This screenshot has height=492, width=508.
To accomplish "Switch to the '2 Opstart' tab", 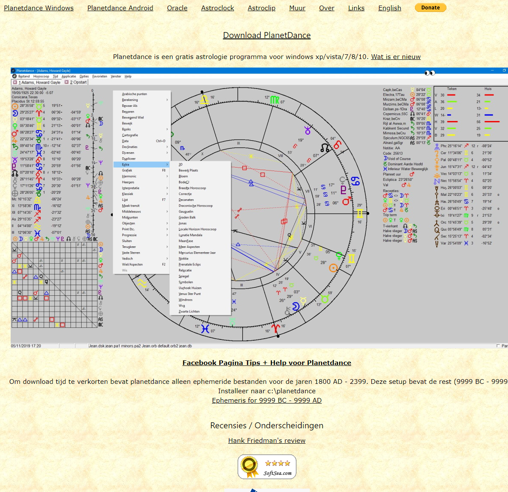I will (x=79, y=82).
